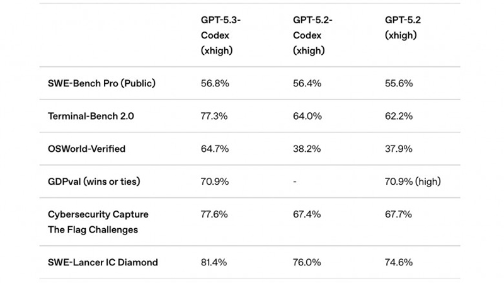504x283 pixels.
Task: Click the 76.0% SWE-Lancer score
Action: click(306, 262)
